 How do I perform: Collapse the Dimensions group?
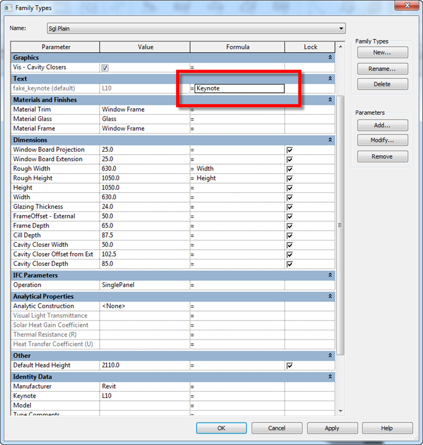pyautogui.click(x=330, y=140)
